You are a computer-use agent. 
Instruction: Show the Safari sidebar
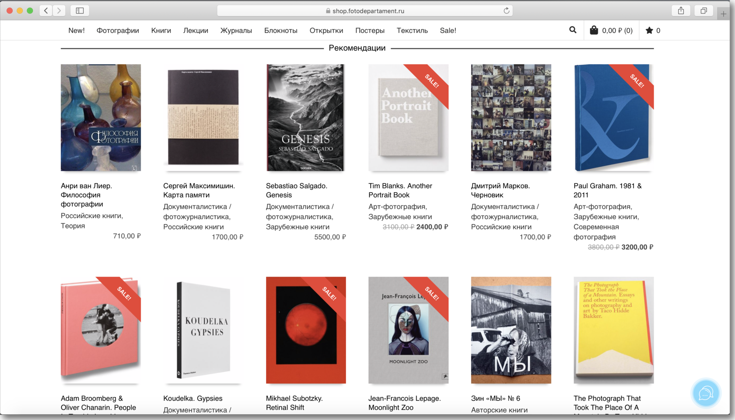80,10
